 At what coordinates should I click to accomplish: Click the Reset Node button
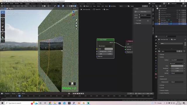(x=143, y=12)
